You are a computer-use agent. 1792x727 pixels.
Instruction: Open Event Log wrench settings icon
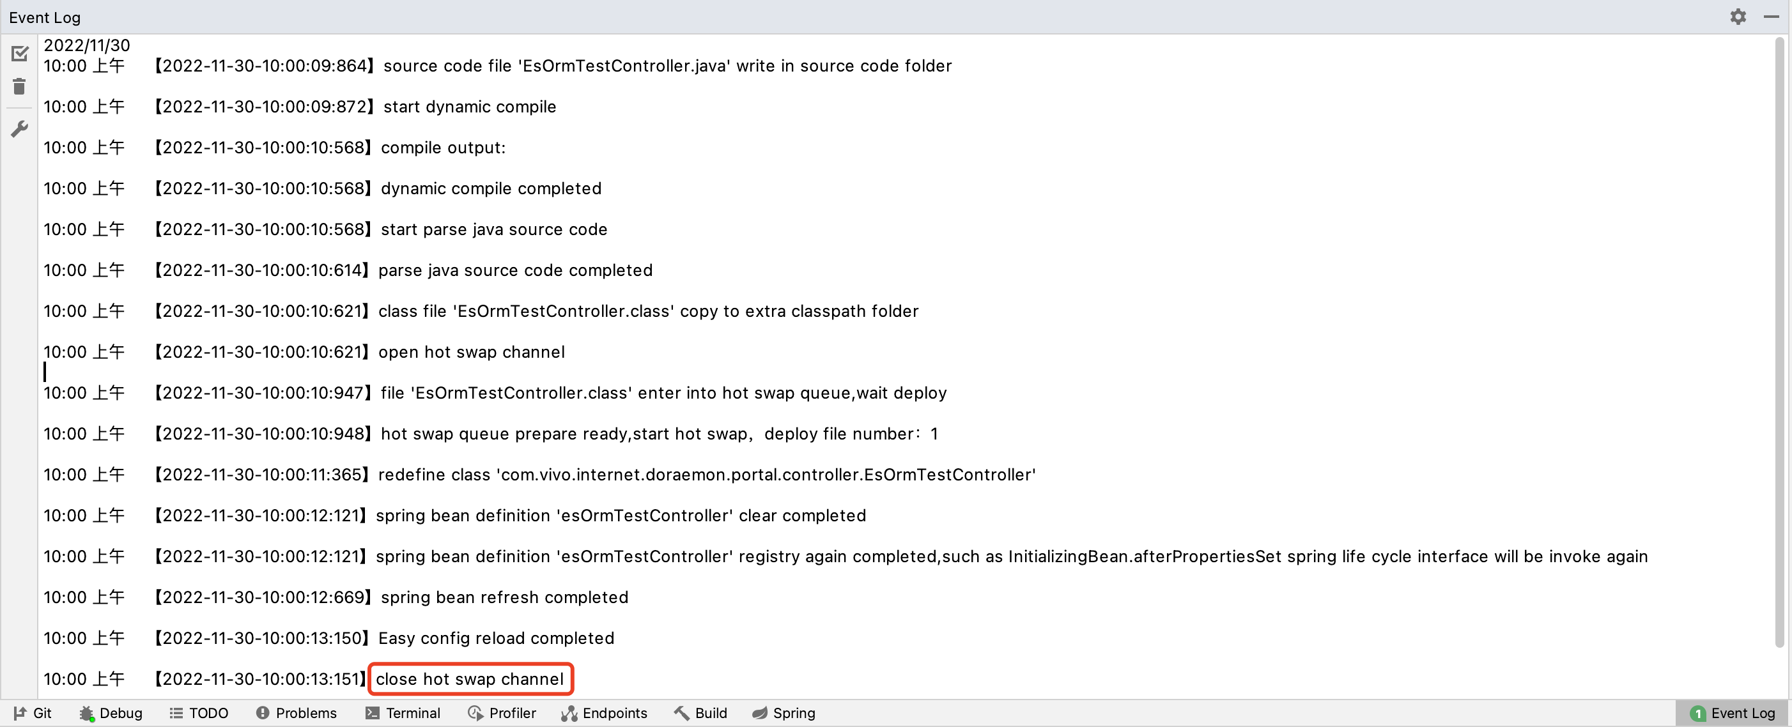click(19, 128)
